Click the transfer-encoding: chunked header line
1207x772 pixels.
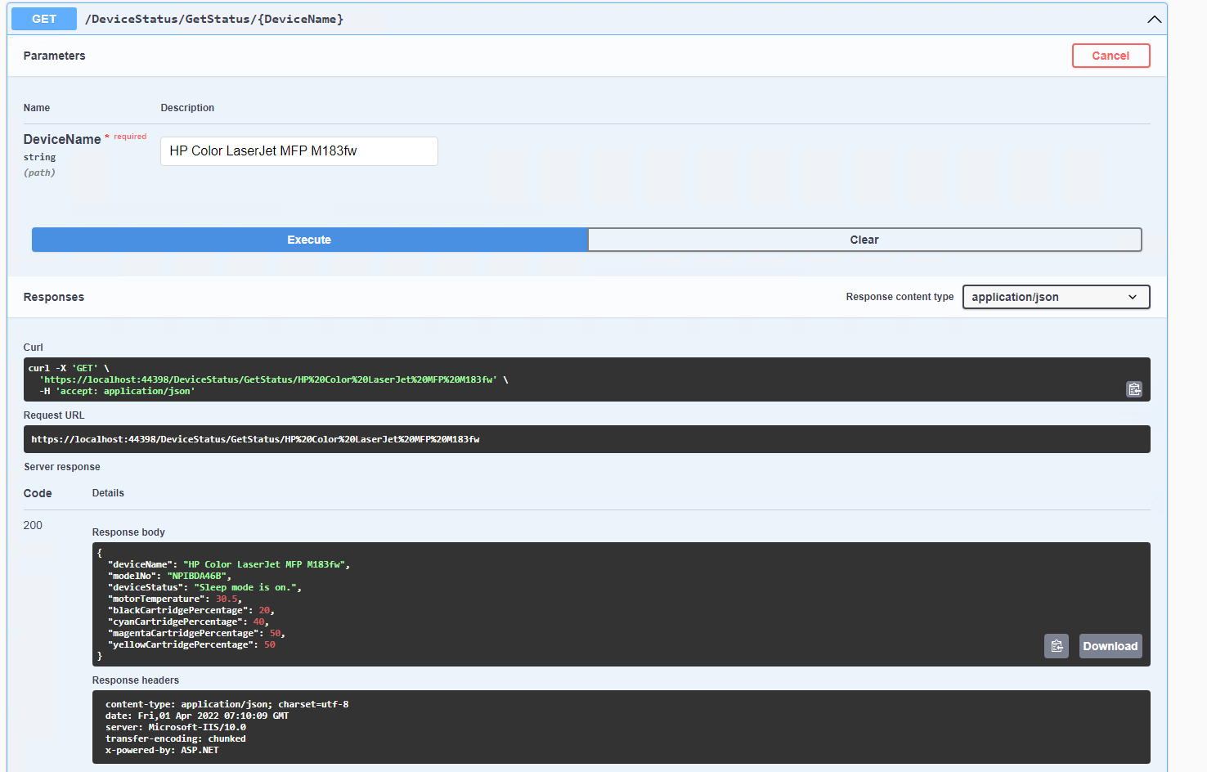coord(176,738)
